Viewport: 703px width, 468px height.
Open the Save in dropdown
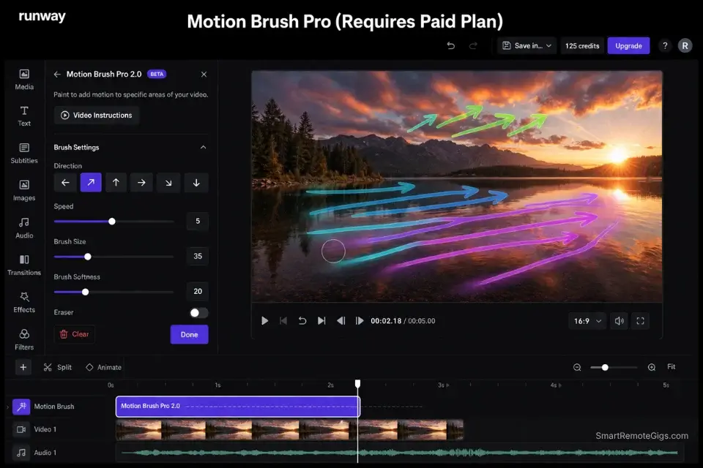click(527, 45)
